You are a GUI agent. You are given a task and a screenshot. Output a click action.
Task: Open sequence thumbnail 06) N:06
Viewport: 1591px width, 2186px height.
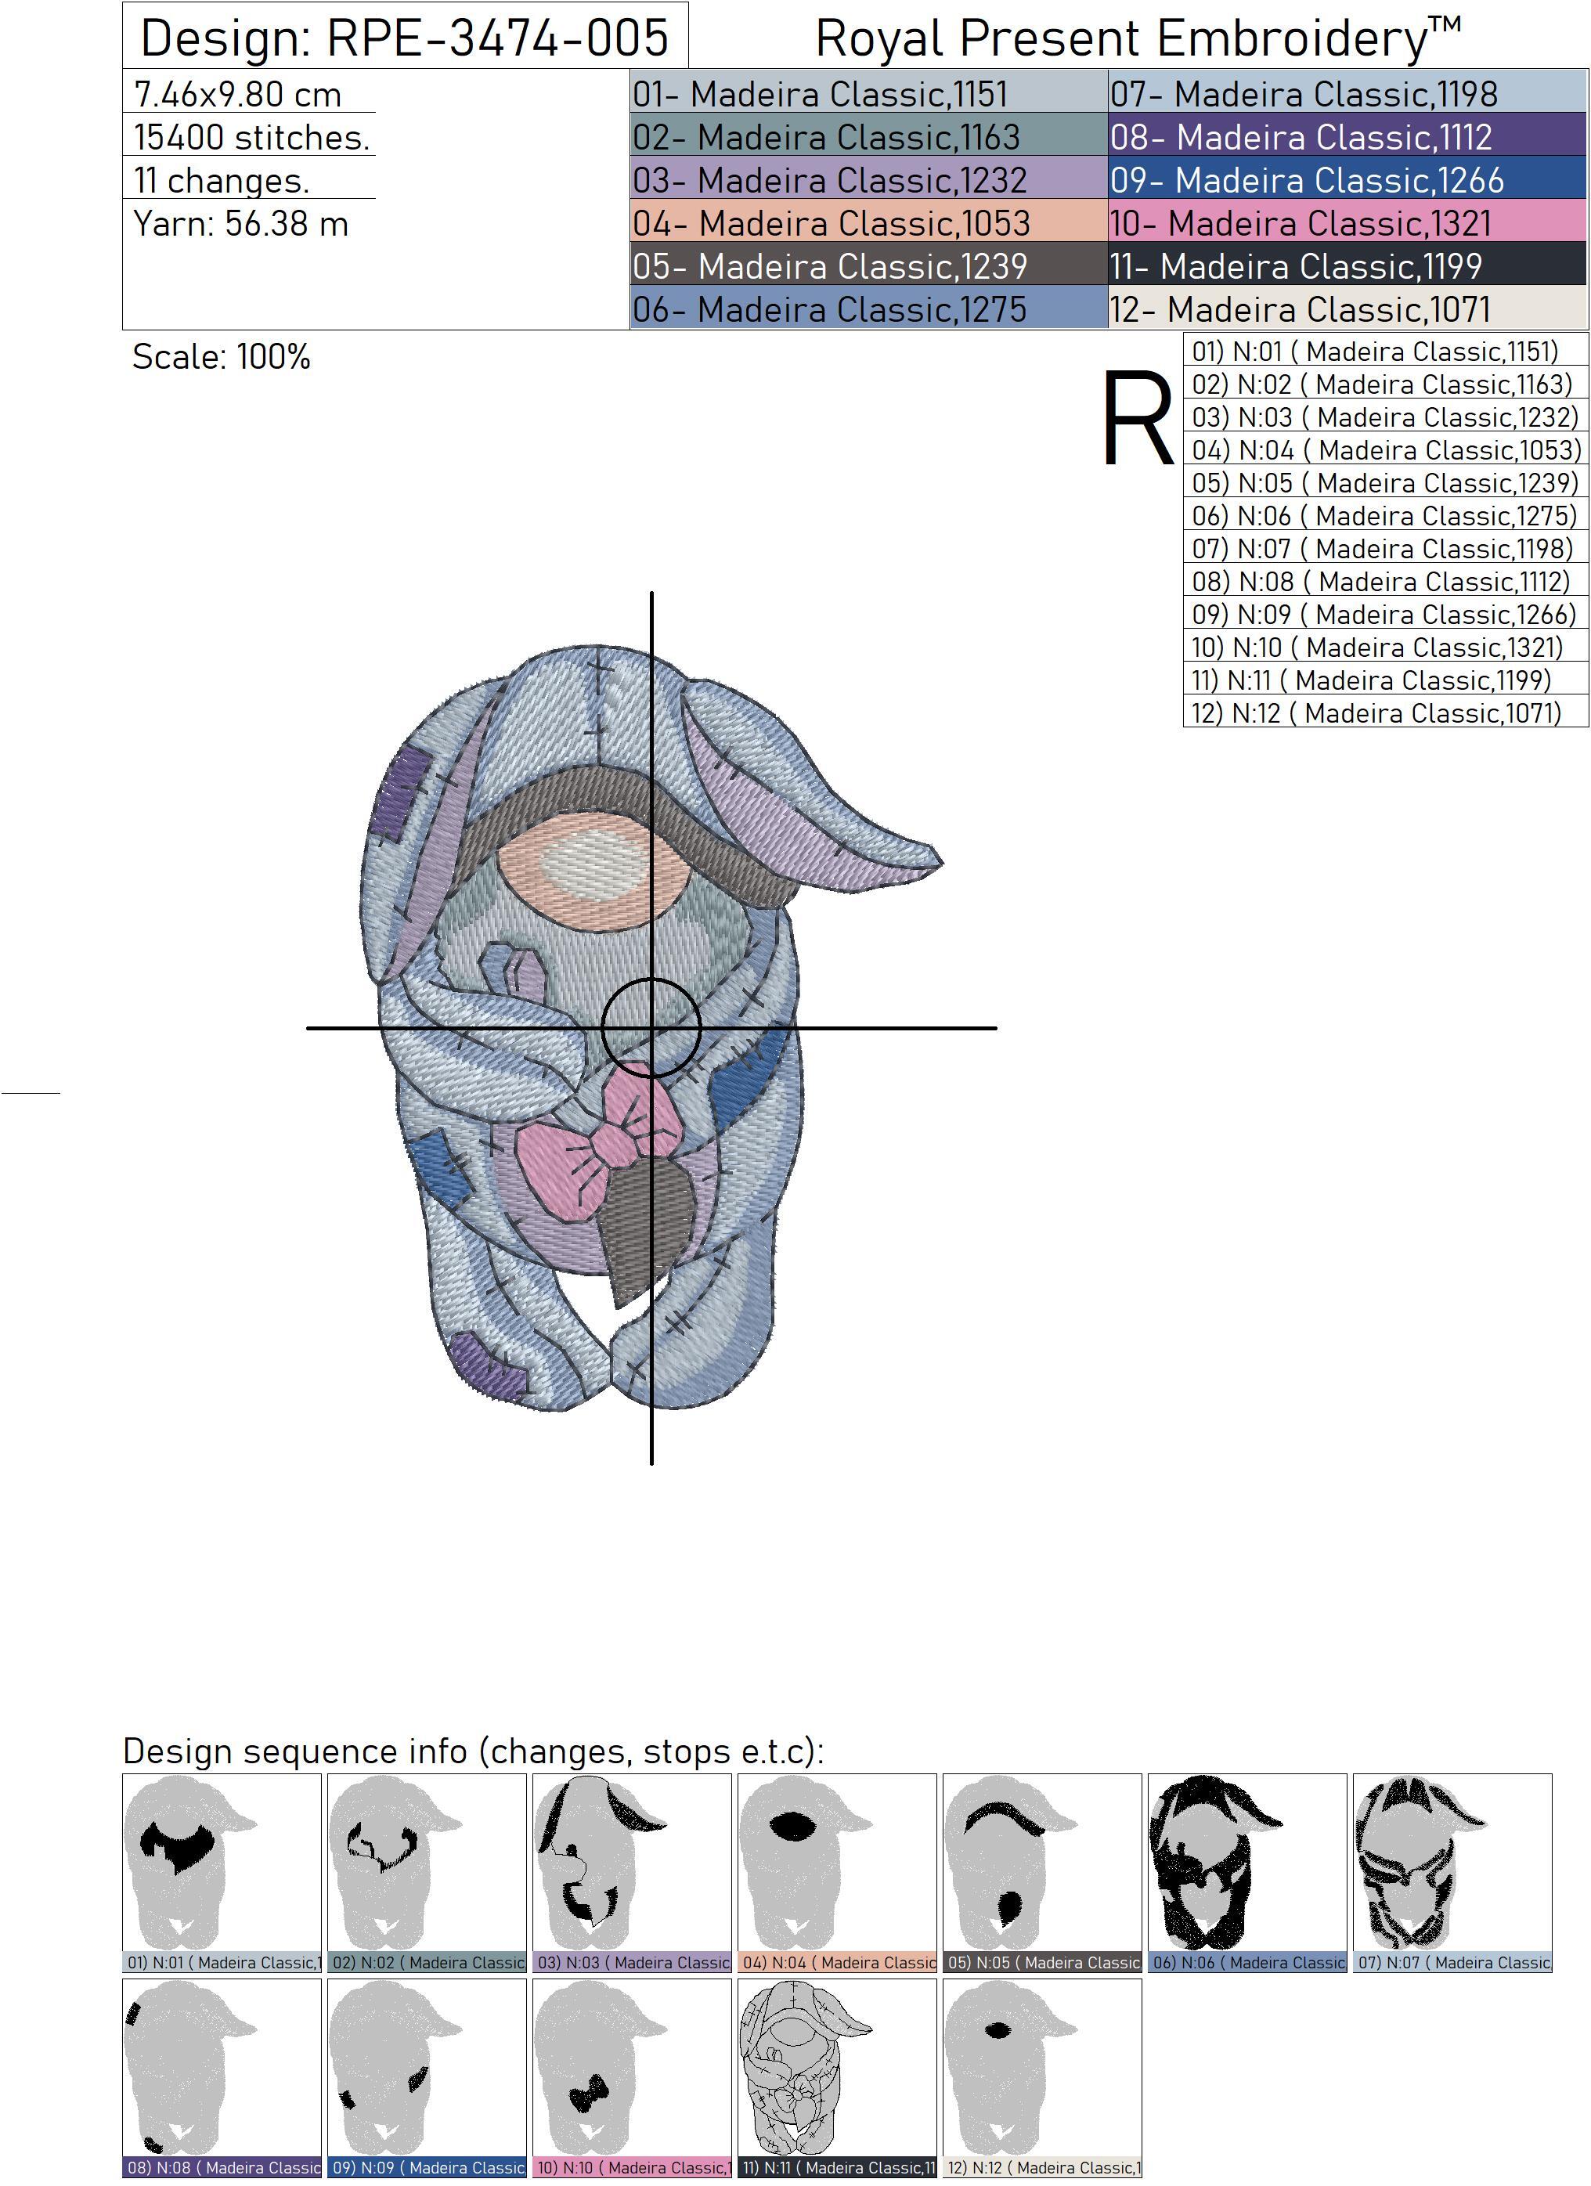(1248, 1872)
